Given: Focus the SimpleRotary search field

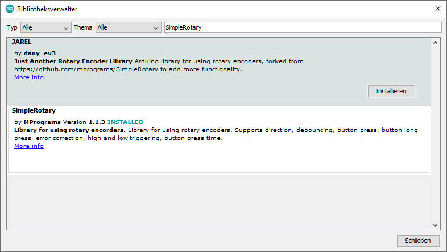Looking at the screenshot, I should 302,27.
